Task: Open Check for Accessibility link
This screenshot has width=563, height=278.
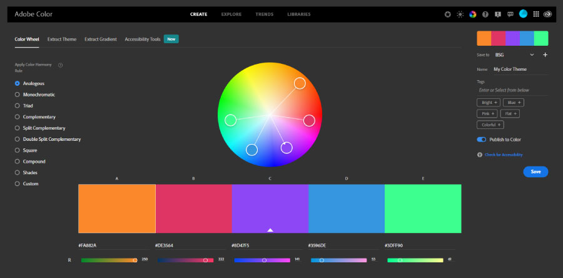Action: point(504,155)
